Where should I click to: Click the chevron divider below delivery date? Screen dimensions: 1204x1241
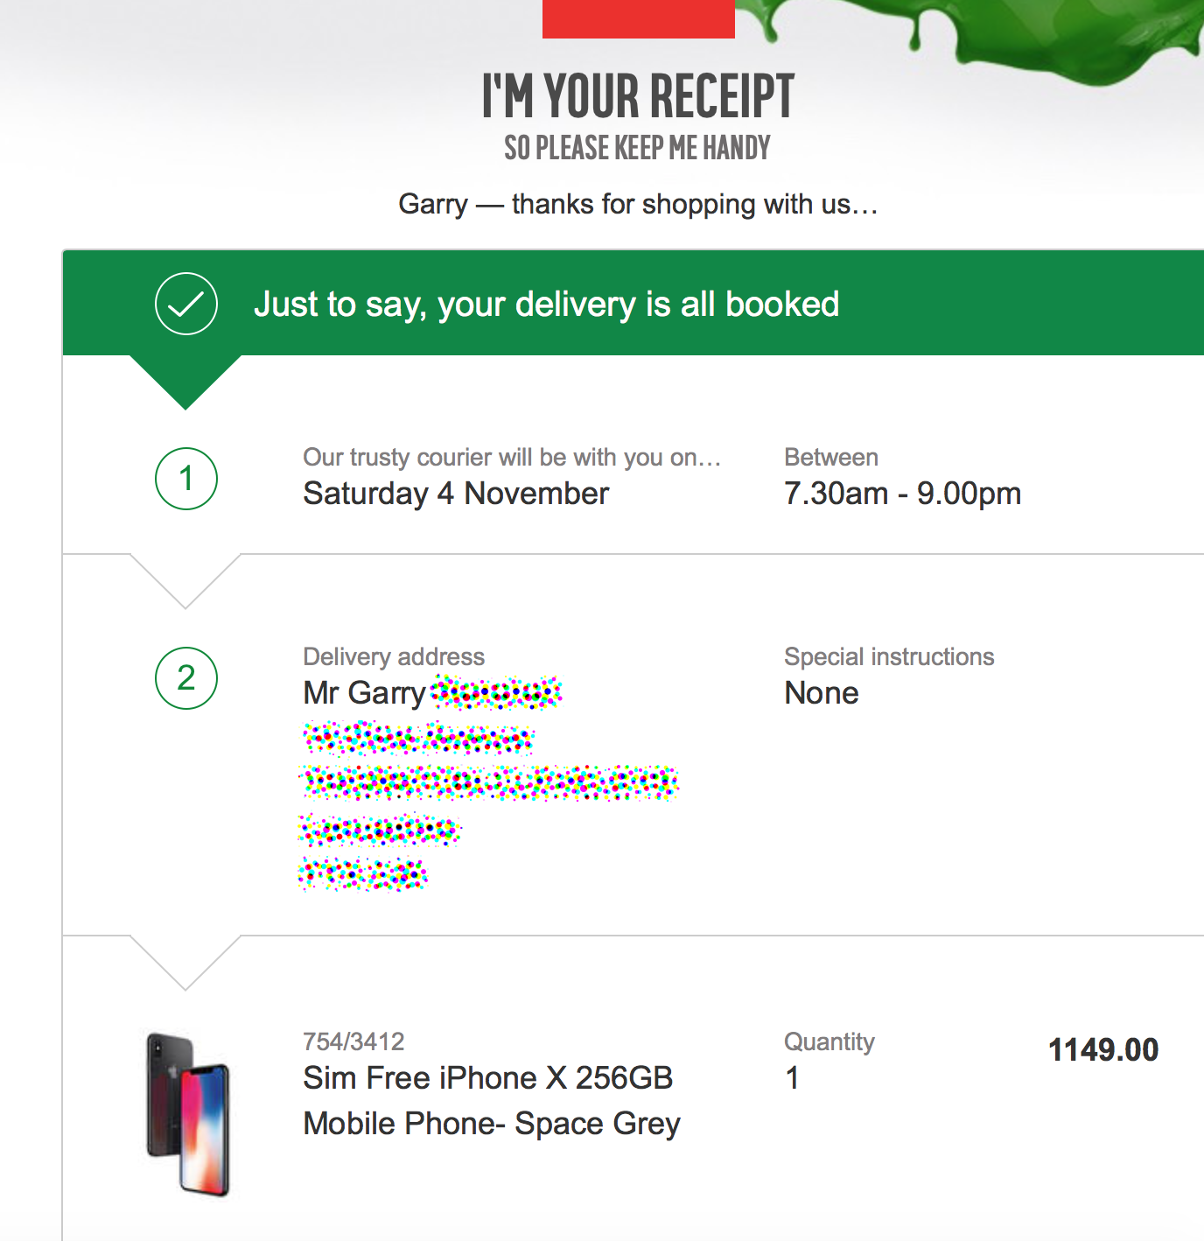tap(185, 581)
